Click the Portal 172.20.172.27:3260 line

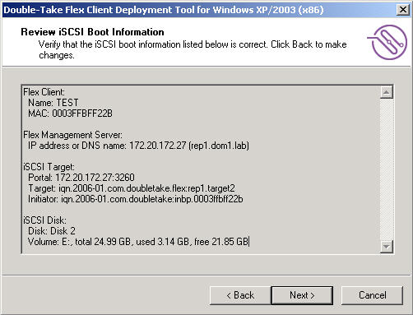(x=81, y=178)
